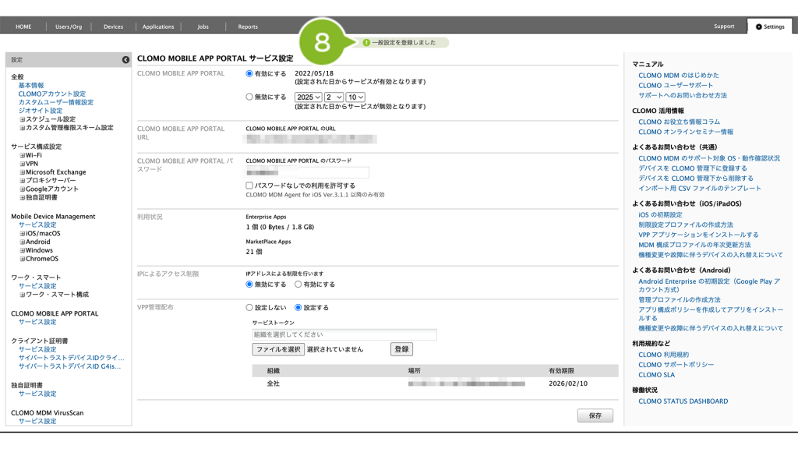The width and height of the screenshot is (798, 449).
Task: Open the year dropdown showing 2025
Action: click(308, 97)
